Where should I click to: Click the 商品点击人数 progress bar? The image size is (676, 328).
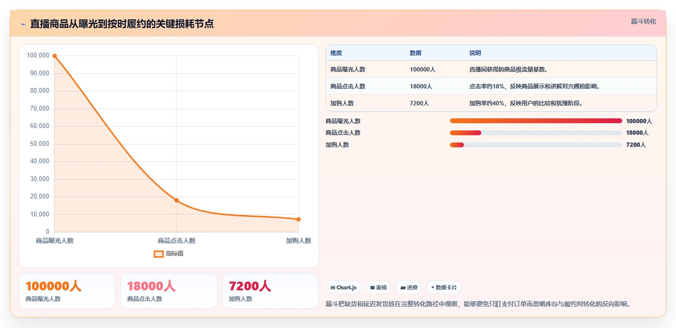(536, 133)
